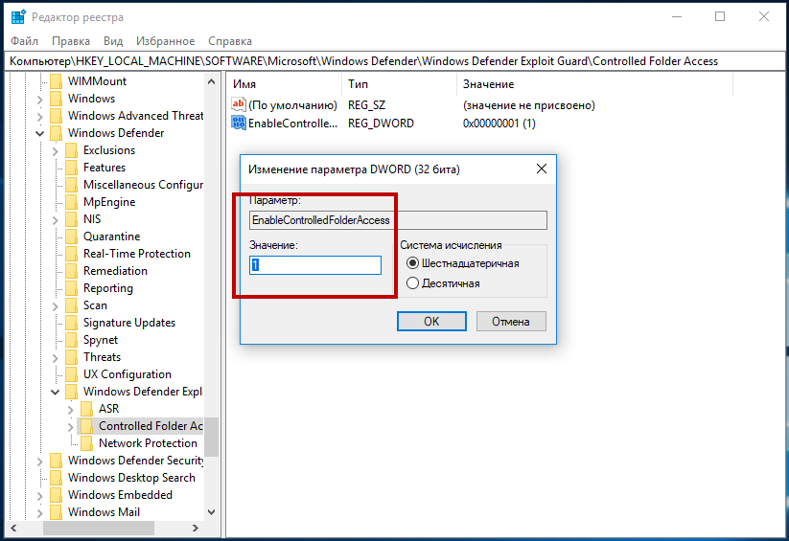
Task: Open the Правка menu
Action: [x=71, y=41]
